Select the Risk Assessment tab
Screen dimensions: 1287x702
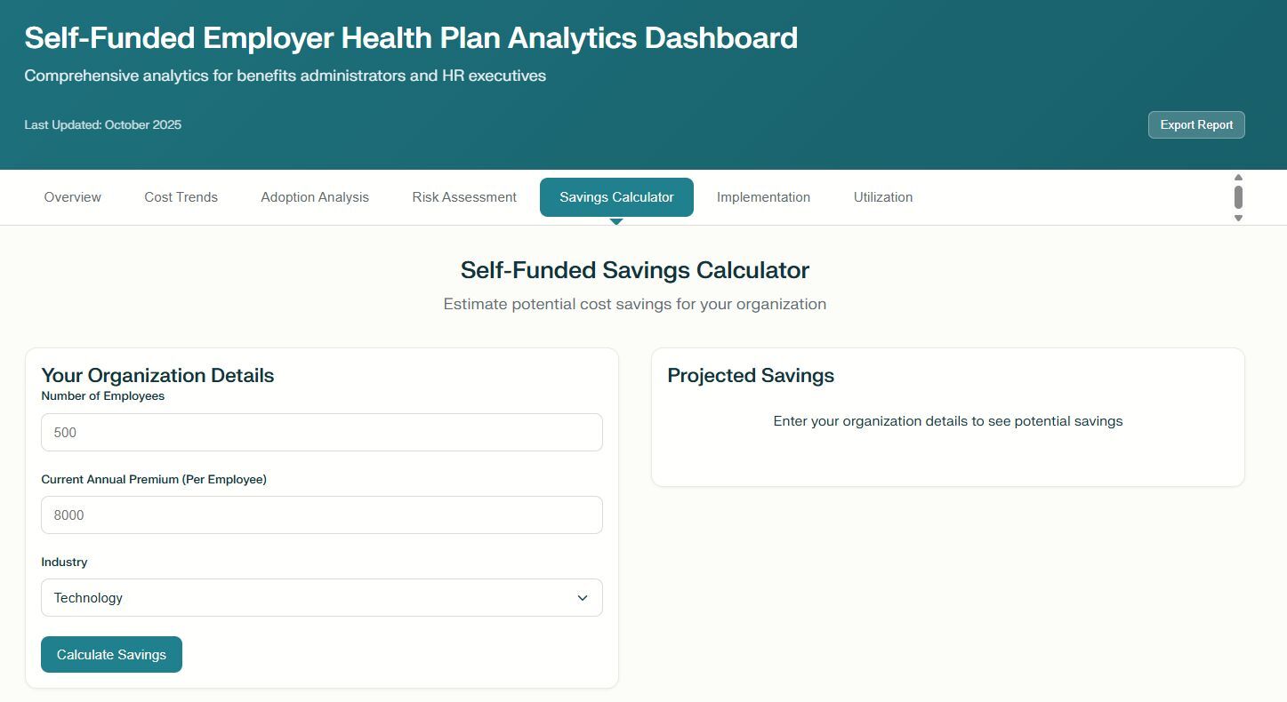[x=464, y=197]
